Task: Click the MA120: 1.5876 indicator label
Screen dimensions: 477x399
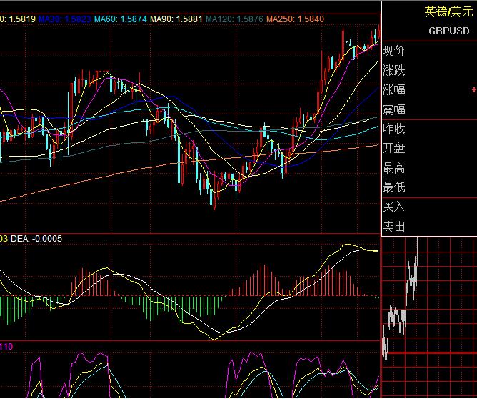Action: point(234,19)
